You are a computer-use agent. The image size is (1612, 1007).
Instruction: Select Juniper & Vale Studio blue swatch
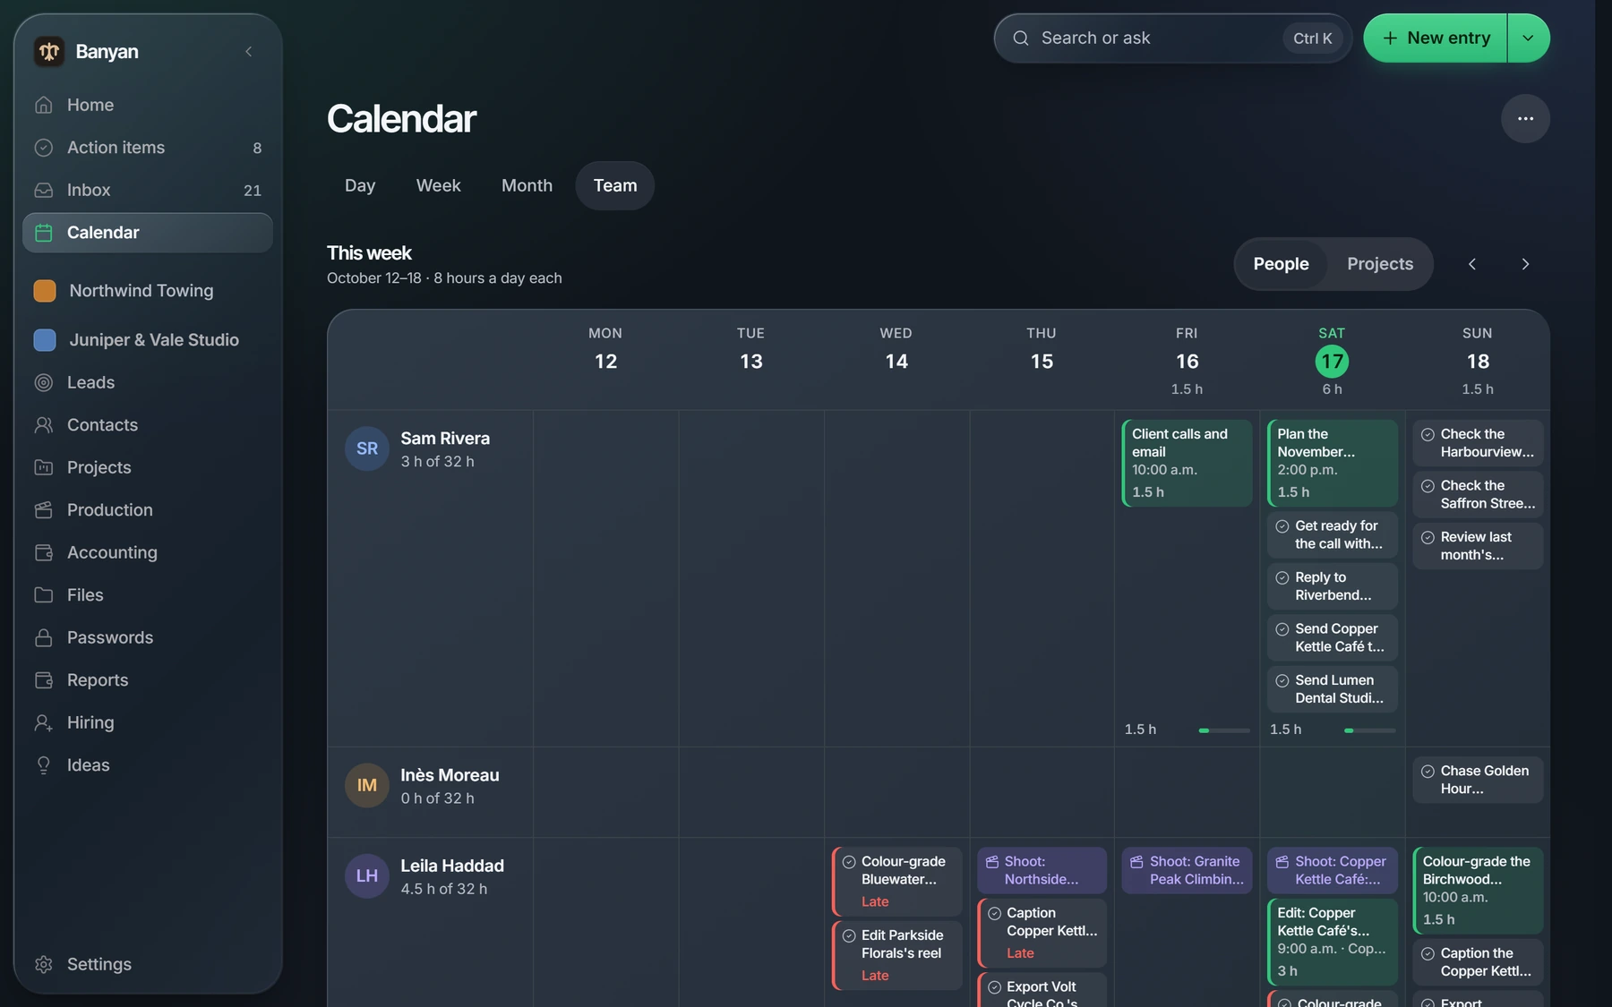pos(45,340)
